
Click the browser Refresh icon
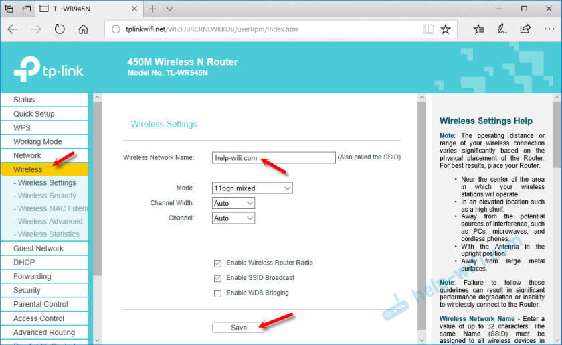[x=60, y=29]
